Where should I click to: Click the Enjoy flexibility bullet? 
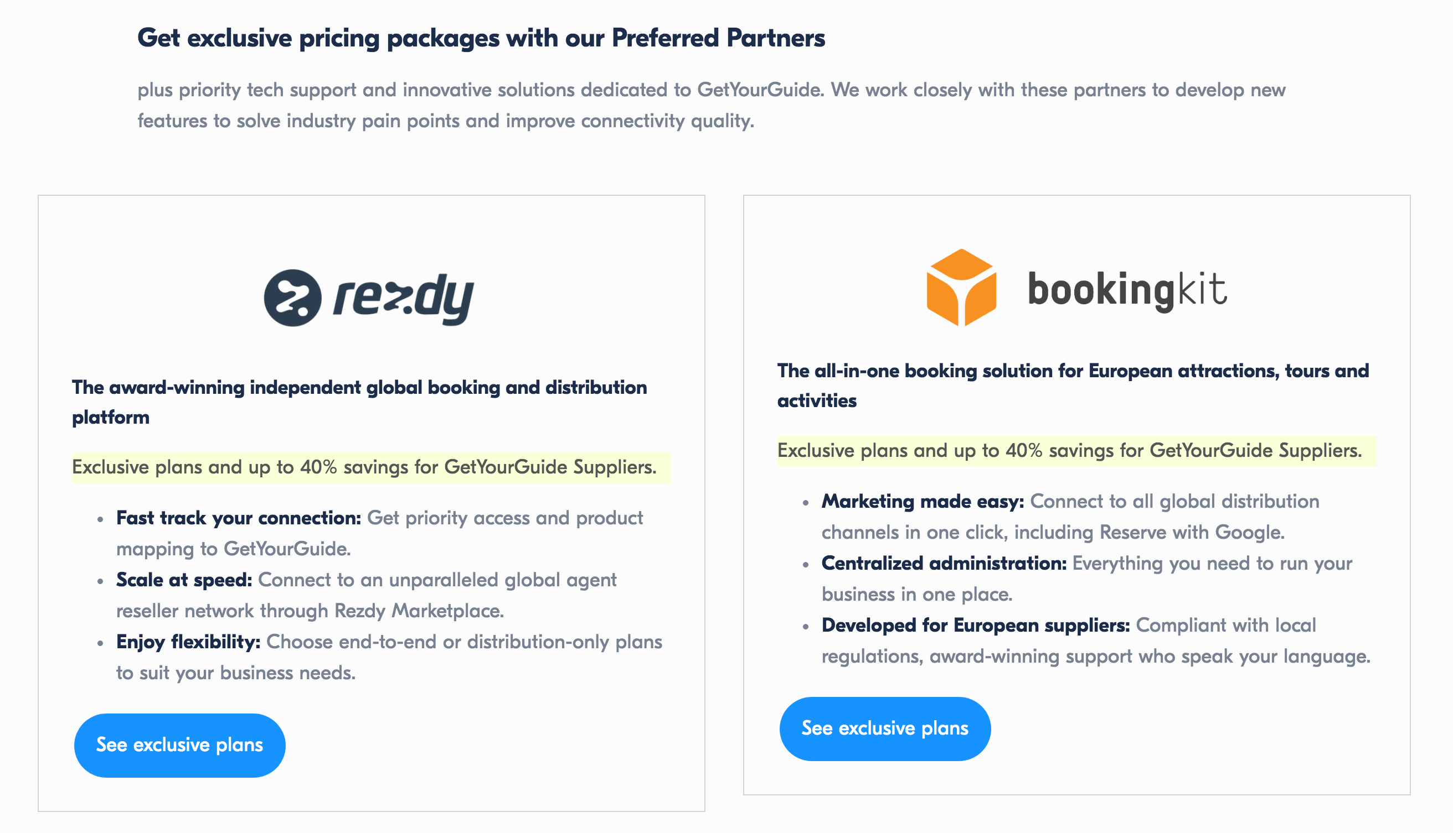pyautogui.click(x=389, y=657)
